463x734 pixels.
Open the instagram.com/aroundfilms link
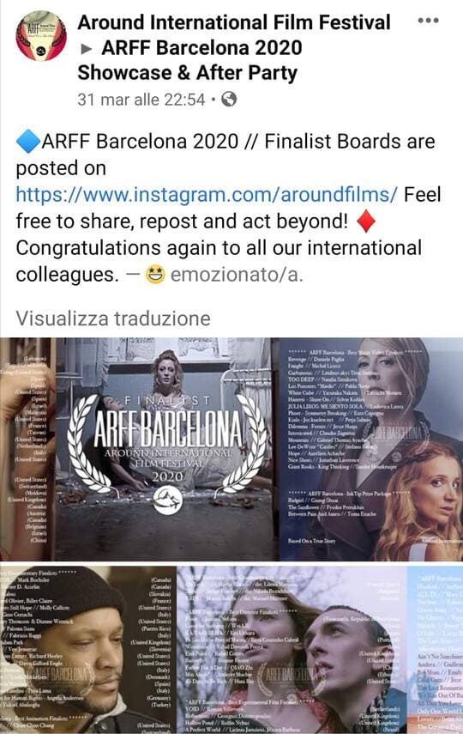[207, 194]
